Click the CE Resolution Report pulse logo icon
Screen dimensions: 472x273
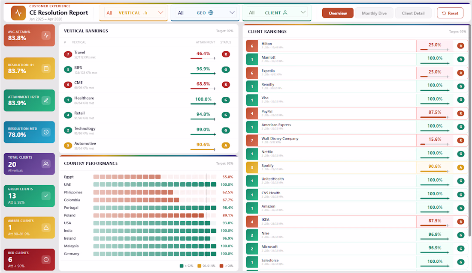tap(18, 13)
